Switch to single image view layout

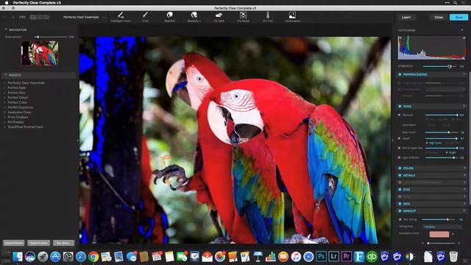[33, 17]
